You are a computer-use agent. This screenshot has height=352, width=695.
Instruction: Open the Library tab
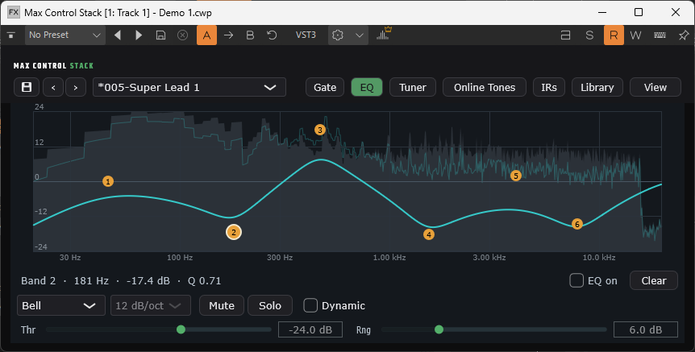597,87
